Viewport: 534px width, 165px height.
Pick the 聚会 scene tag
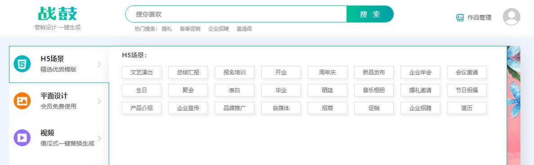[x=188, y=90]
